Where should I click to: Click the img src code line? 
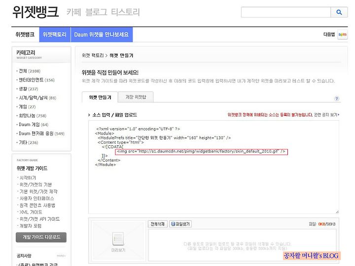tap(201, 151)
